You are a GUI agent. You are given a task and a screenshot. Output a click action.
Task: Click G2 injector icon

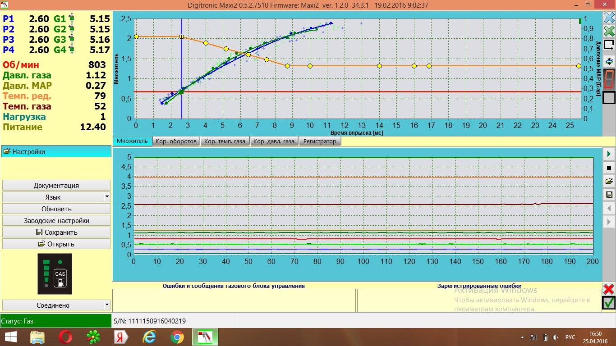[71, 29]
